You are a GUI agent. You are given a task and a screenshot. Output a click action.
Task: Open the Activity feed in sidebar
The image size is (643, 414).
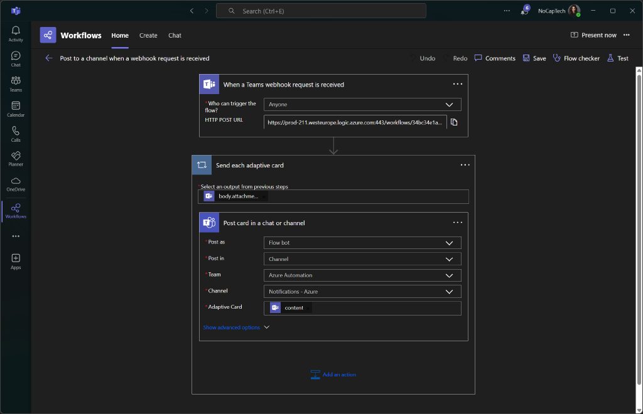[x=16, y=34]
